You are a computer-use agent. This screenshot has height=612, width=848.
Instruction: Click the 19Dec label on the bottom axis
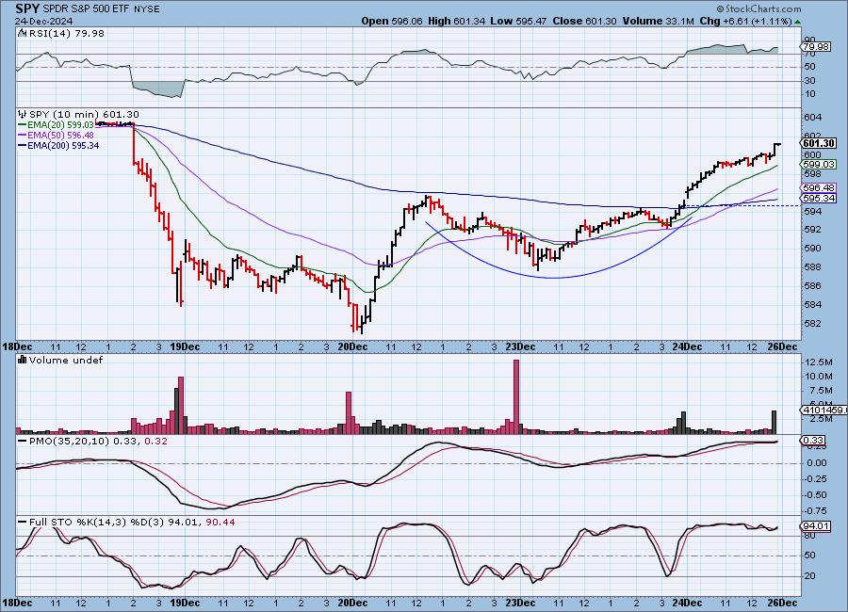click(185, 603)
